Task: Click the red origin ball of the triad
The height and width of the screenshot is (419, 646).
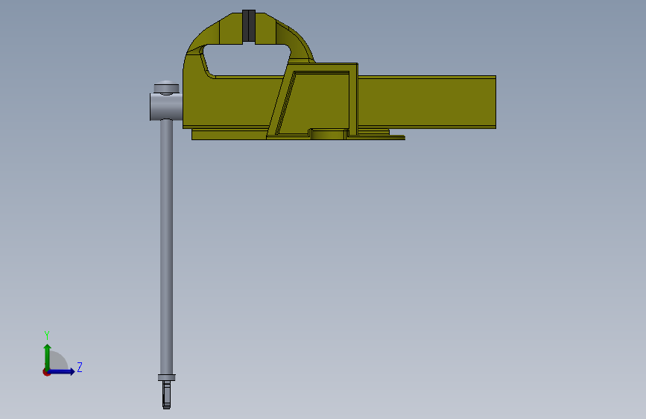Action: coord(46,372)
